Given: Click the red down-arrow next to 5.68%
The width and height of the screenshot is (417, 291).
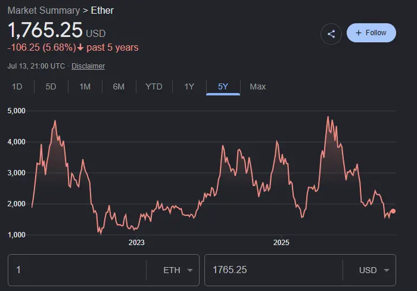Looking at the screenshot, I should (80, 47).
